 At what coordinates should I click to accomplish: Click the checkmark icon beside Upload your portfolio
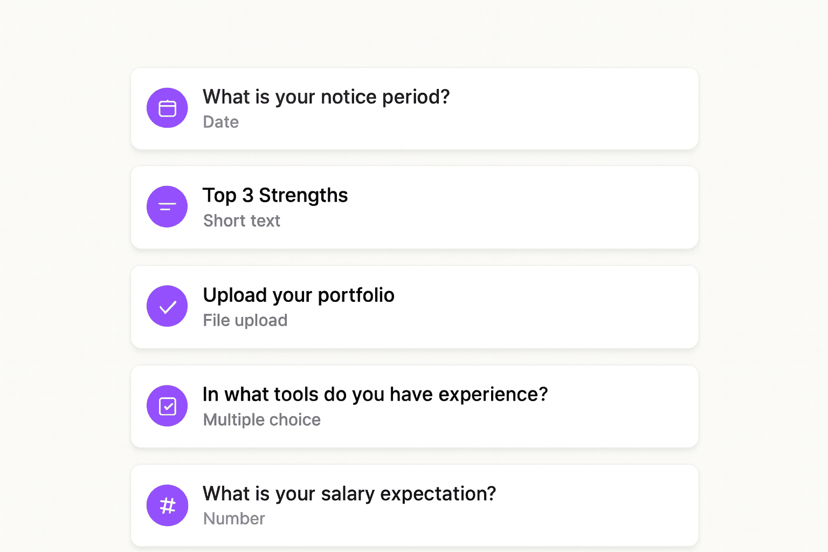(x=167, y=306)
